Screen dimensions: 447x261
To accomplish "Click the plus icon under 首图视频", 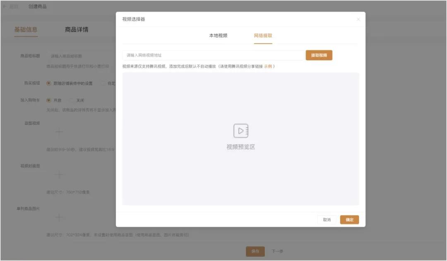I will (59, 132).
